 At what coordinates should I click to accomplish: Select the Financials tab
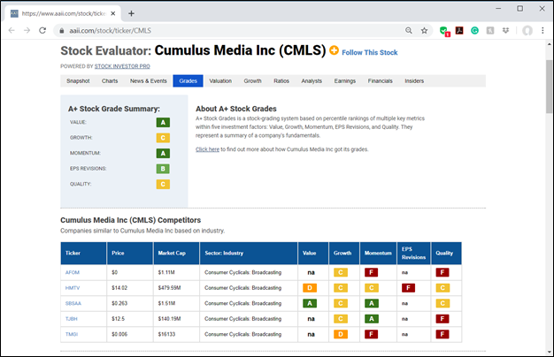(380, 80)
